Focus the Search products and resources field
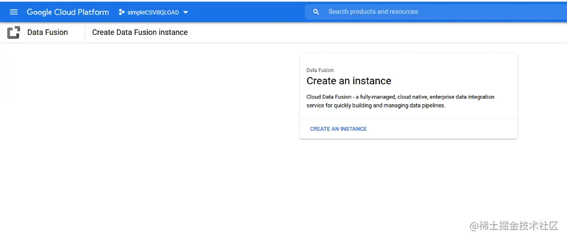This screenshot has height=240, width=567. (436, 12)
